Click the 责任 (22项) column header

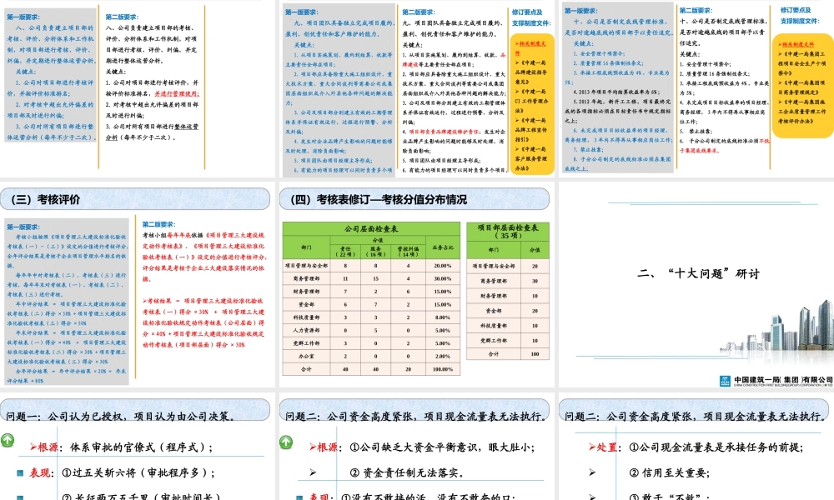click(345, 252)
